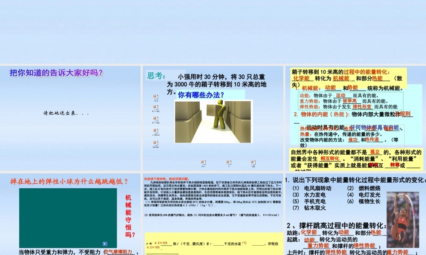
Task: Click the item (4) 电灯发光
Action: pos(364,195)
